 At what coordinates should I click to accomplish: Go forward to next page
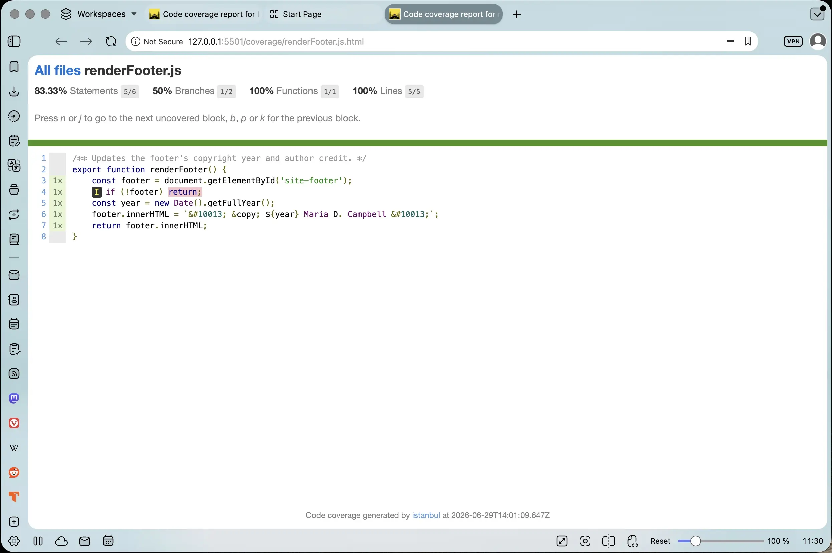click(86, 42)
